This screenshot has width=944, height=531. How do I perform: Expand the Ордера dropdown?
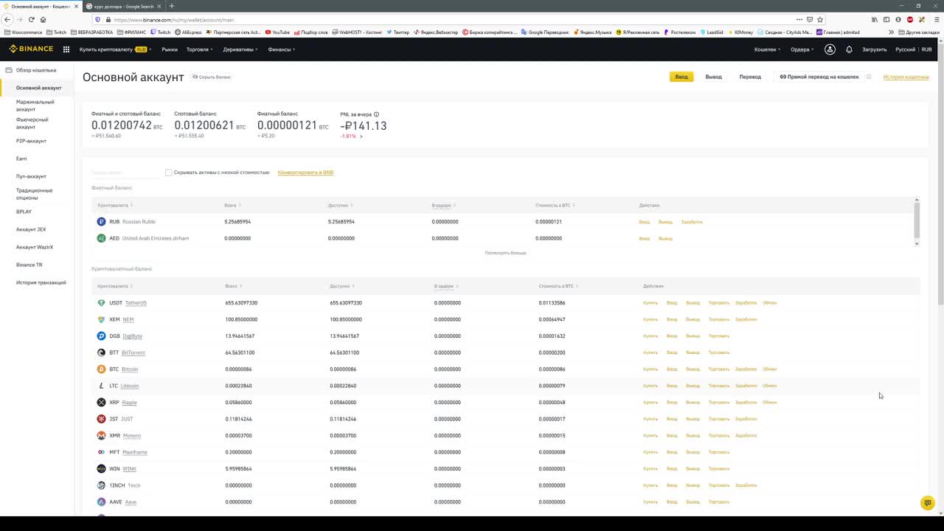click(802, 49)
